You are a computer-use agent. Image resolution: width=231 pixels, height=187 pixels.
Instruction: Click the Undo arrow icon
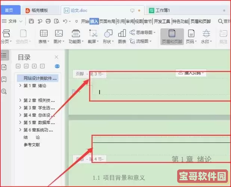tap(65, 21)
